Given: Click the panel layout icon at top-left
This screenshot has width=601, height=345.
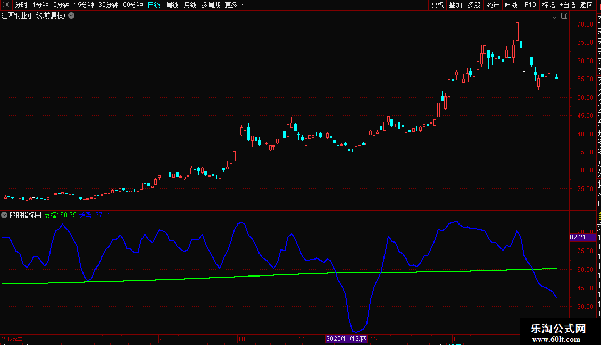Looking at the screenshot, I should [6, 5].
